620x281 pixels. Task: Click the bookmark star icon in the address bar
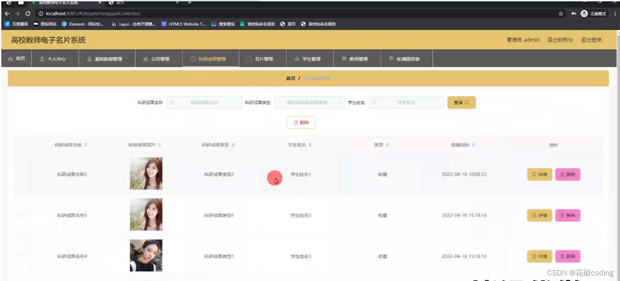click(560, 13)
